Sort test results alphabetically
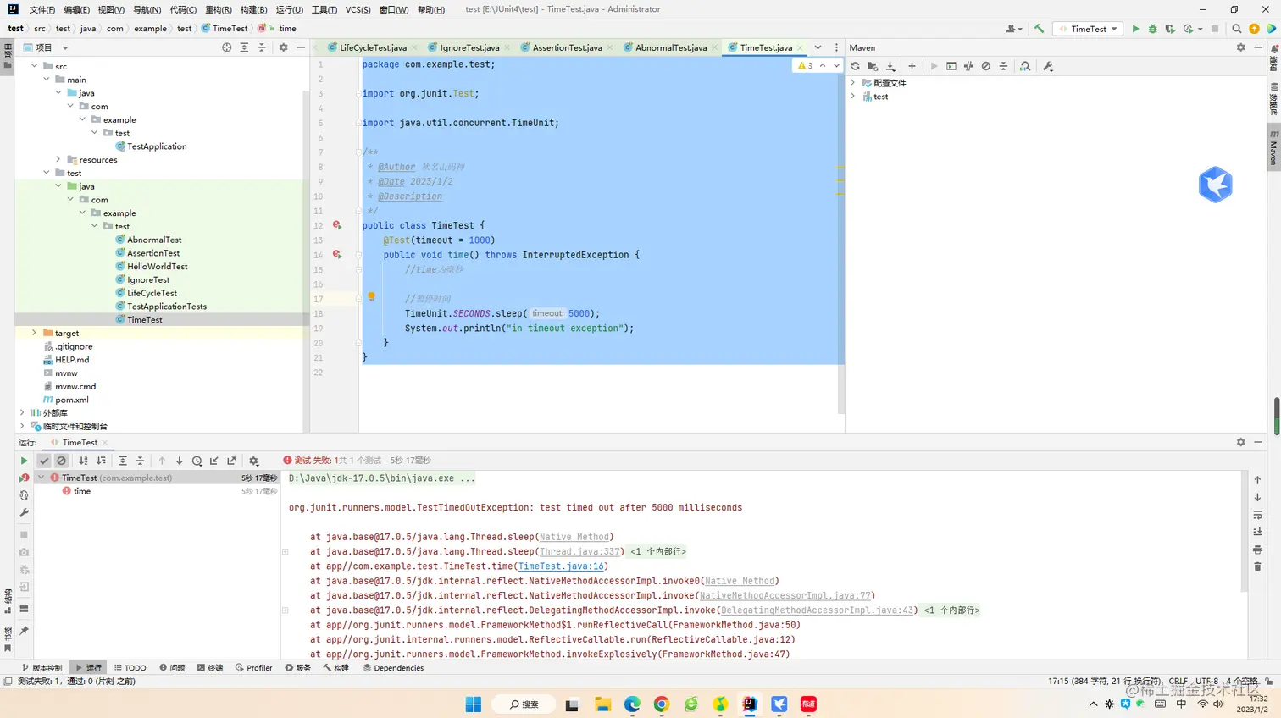Viewport: 1281px width, 718px height. point(83,461)
